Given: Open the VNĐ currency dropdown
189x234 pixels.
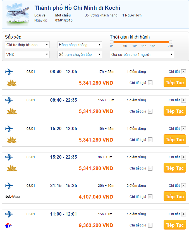Looking at the screenshot, I should [27, 54].
